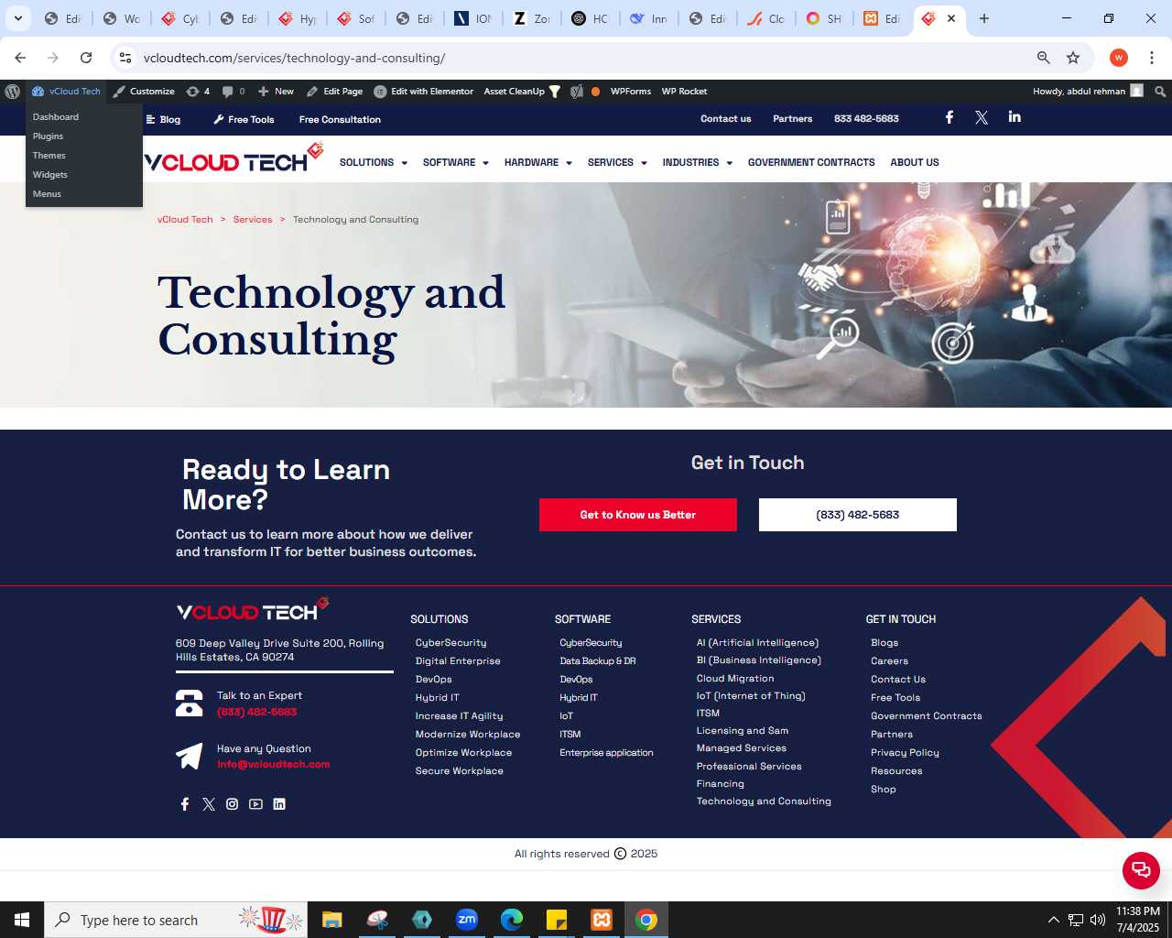Viewport: 1172px width, 938px height.
Task: Open Plugins from vCloud Tech submenu
Action: click(49, 136)
